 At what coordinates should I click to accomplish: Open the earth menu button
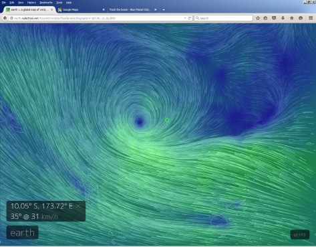23,233
